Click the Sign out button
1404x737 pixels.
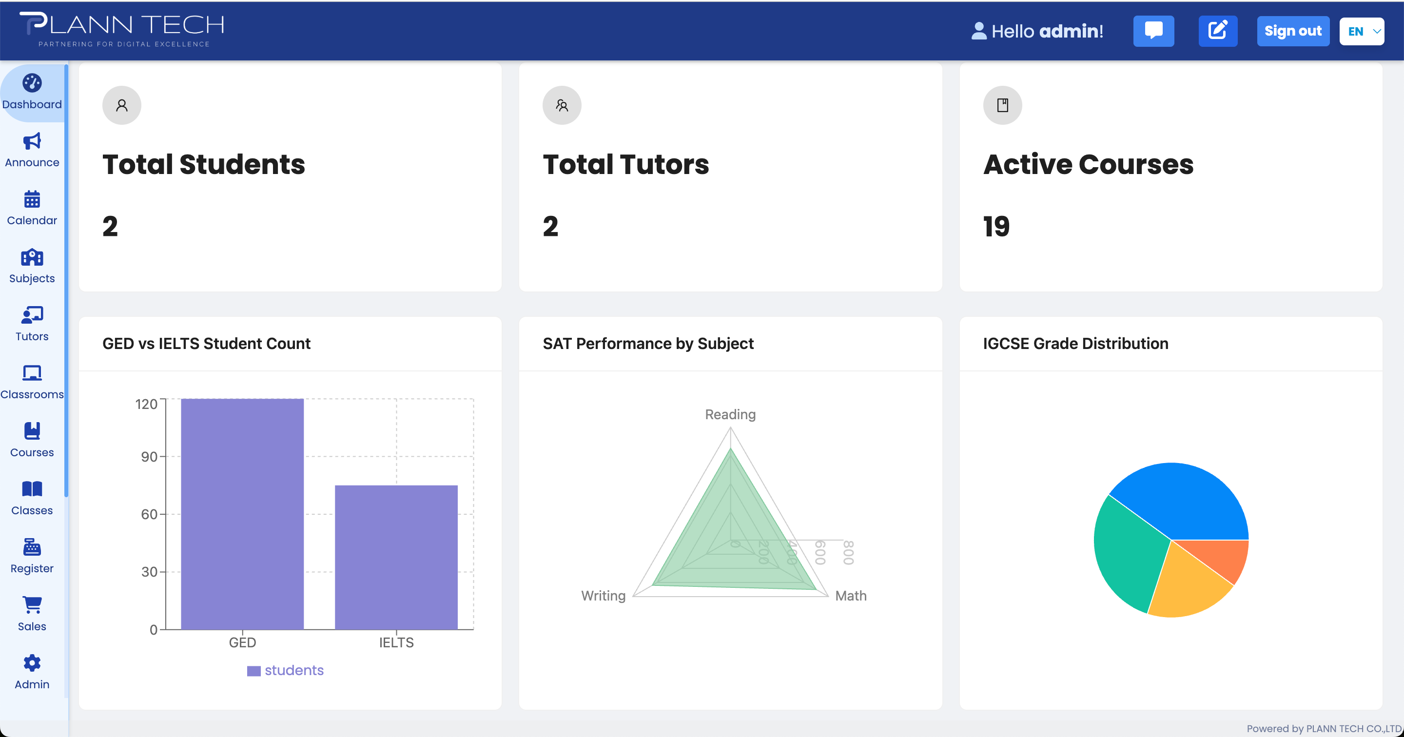1293,31
